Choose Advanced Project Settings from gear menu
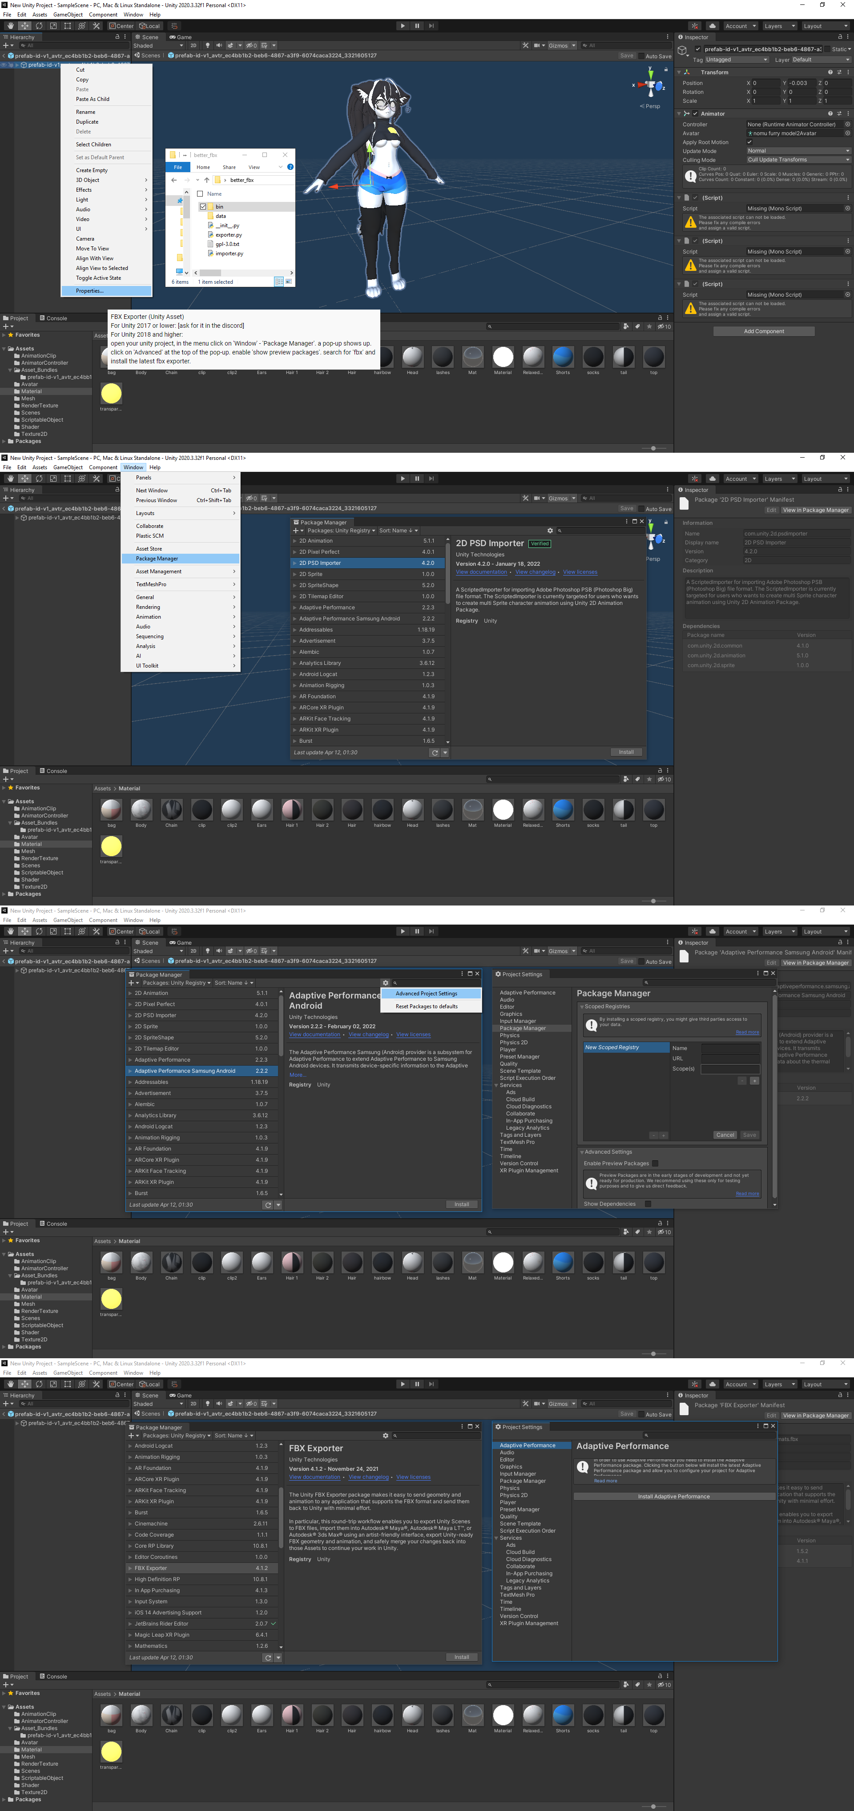Screen dimensions: 854x1811 pos(431,994)
